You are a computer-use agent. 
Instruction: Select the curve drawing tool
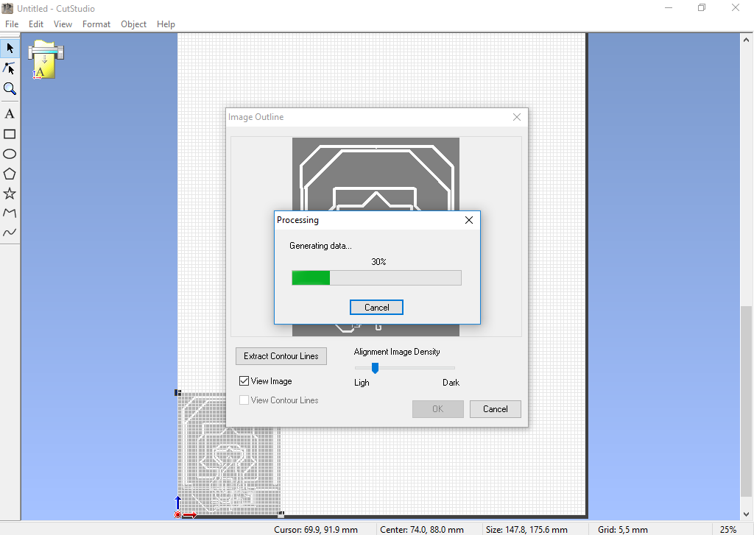click(10, 232)
